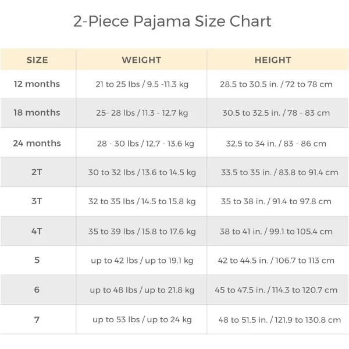The height and width of the screenshot is (349, 349).
Task: Click the 21 to 25 lbs weight cell
Action: (x=142, y=84)
